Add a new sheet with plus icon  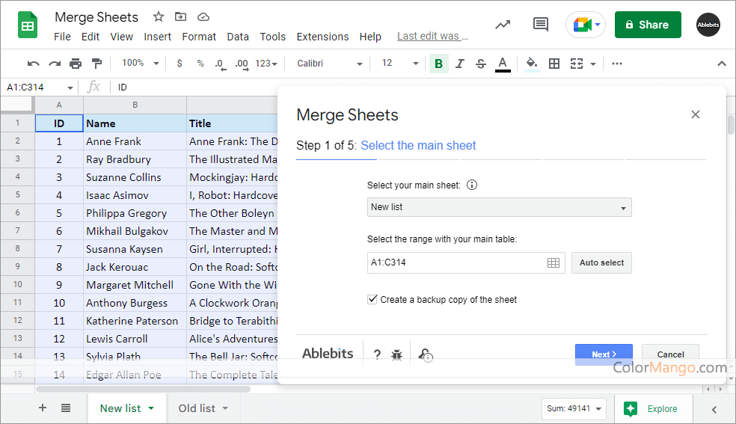(x=42, y=408)
